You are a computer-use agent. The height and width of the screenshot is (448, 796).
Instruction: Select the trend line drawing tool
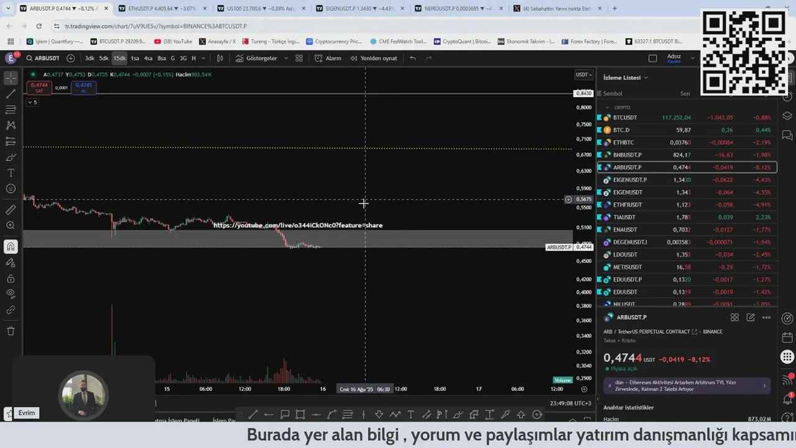(11, 94)
